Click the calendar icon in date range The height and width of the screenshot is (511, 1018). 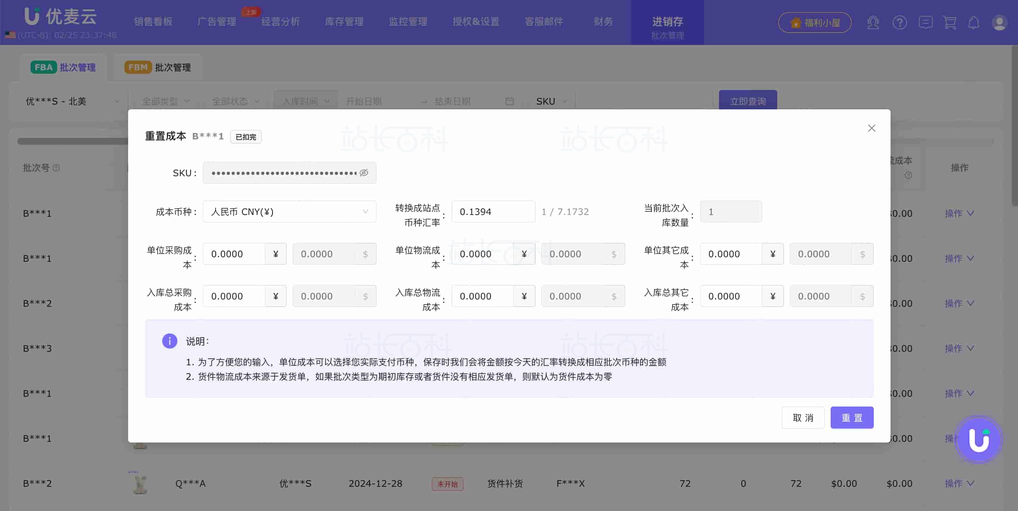coord(509,101)
